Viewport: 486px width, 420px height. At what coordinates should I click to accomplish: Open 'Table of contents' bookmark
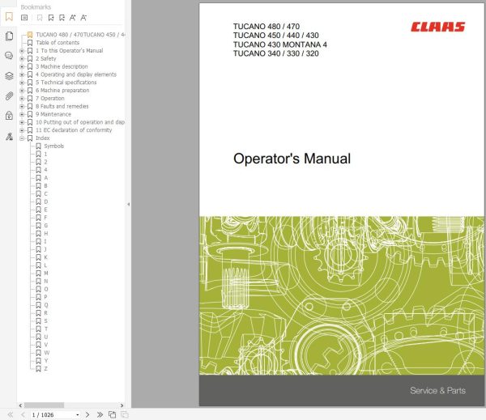pyautogui.click(x=58, y=43)
